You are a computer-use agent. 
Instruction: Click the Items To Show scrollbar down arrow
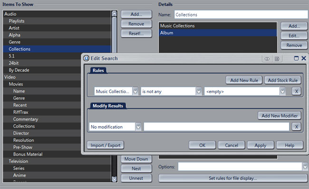[114, 179]
